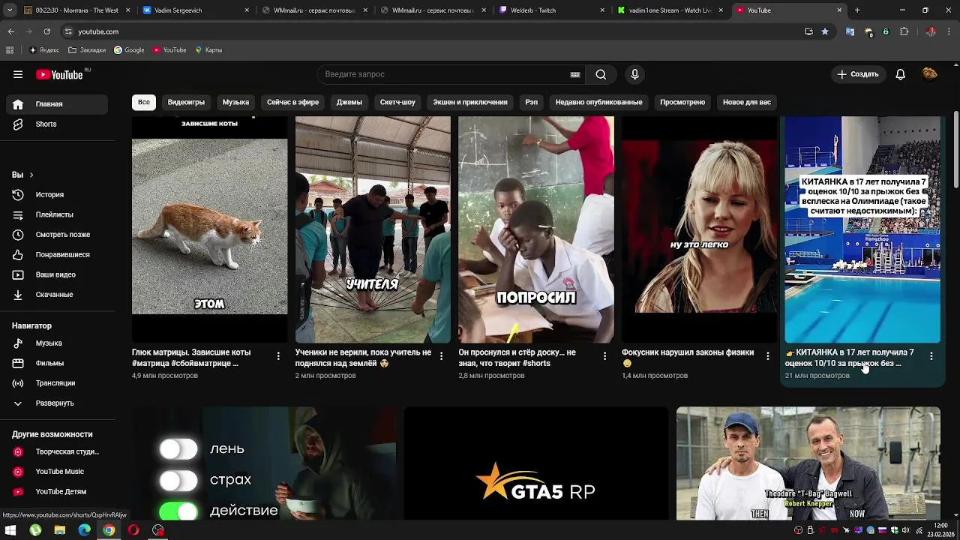Viewport: 960px width, 540px height.
Task: Open the orange cat short thumbnail
Action: pyautogui.click(x=209, y=229)
